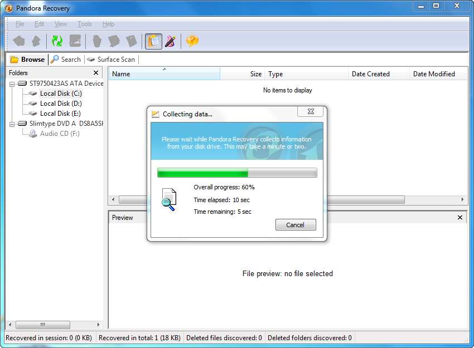This screenshot has width=474, height=348.
Task: Click the Folders panel horizontal scrollbar thumb
Action: 42,325
